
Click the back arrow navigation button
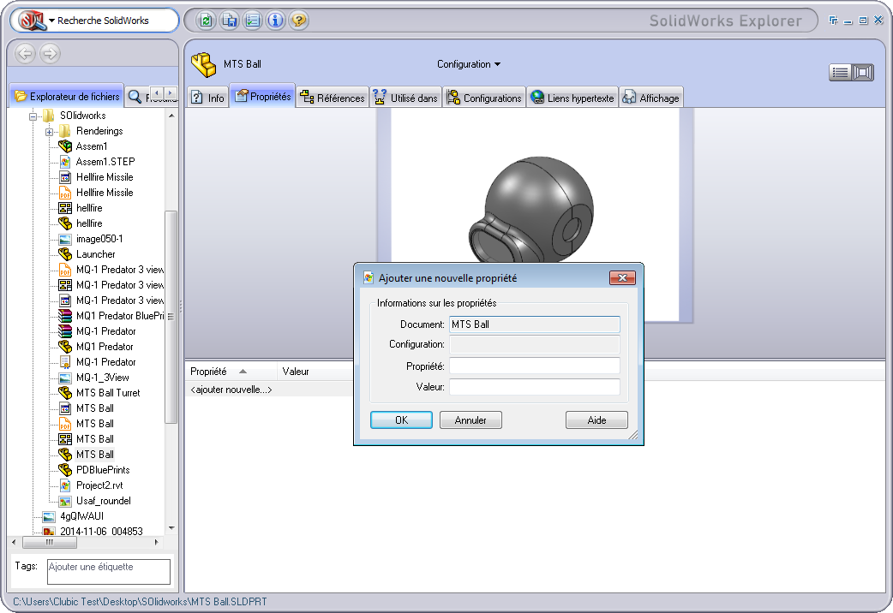point(26,54)
